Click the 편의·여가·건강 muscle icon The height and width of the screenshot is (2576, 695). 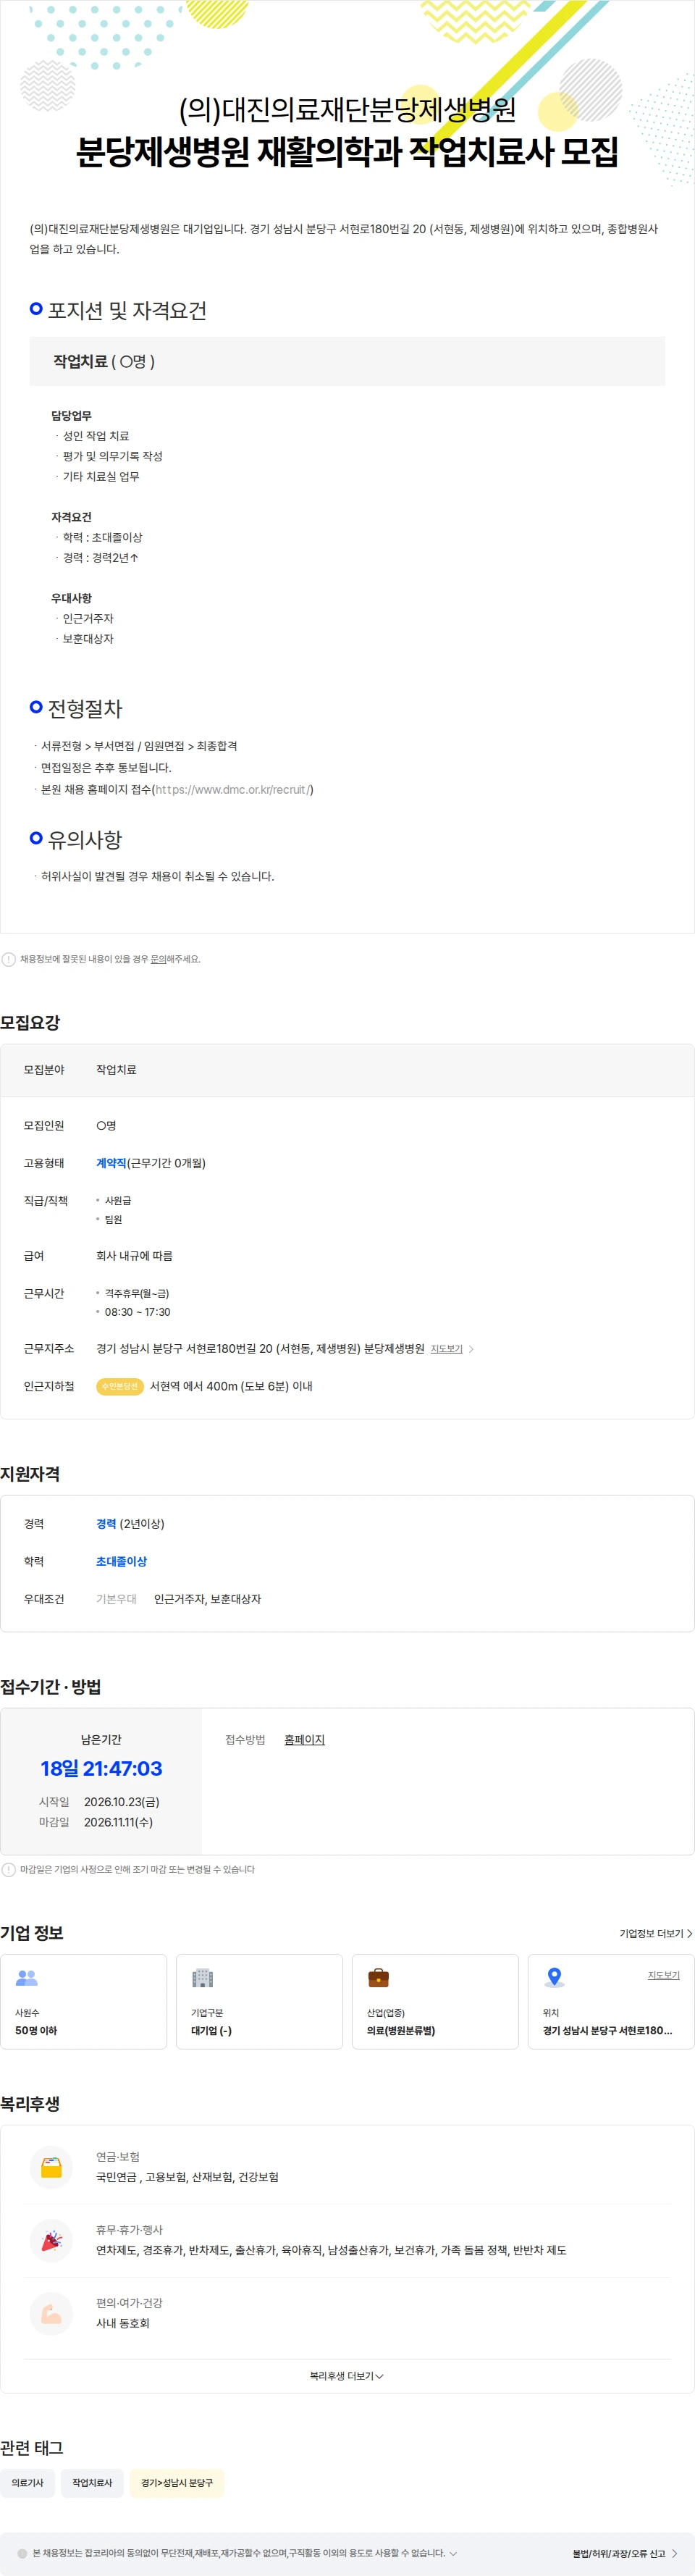51,2313
